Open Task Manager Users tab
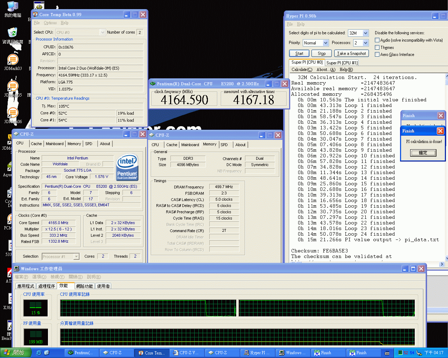Image resolution: width=448 pixels, height=358 pixels. point(103,286)
